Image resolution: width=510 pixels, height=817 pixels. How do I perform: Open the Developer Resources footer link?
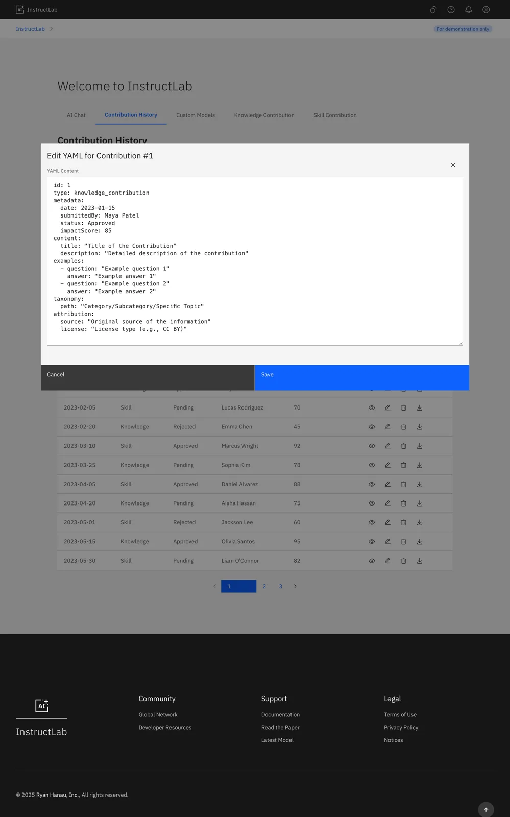pos(165,728)
